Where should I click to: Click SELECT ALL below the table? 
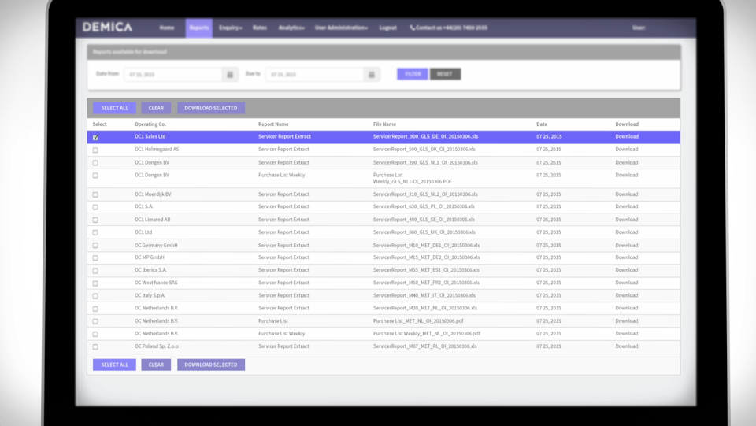pyautogui.click(x=115, y=365)
